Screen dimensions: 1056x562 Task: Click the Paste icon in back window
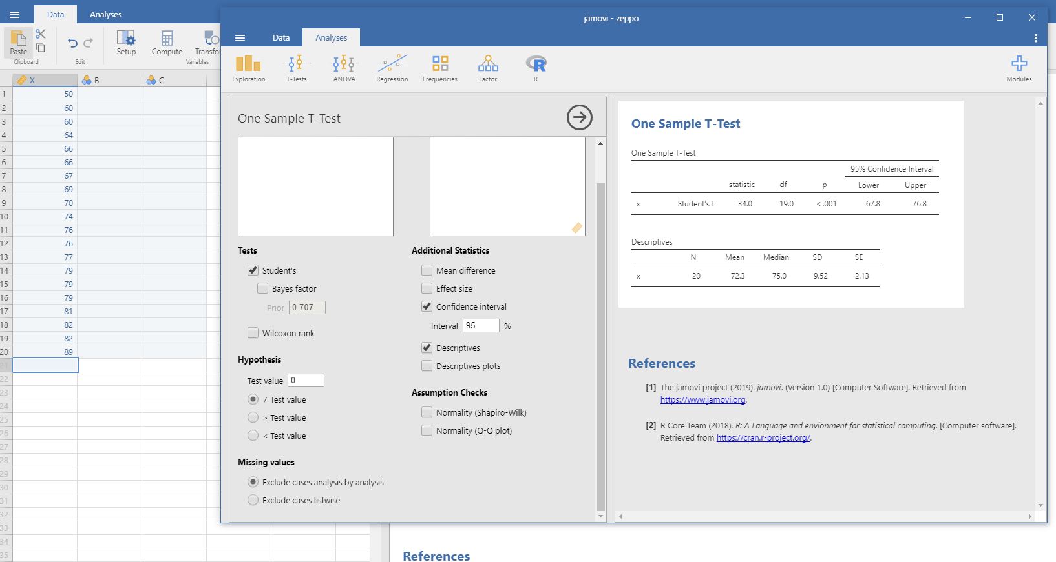(19, 43)
